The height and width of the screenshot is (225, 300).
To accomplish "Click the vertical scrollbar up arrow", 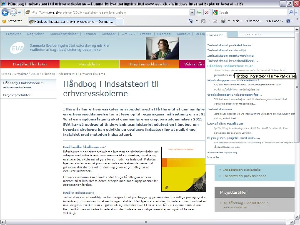I will coord(297,29).
